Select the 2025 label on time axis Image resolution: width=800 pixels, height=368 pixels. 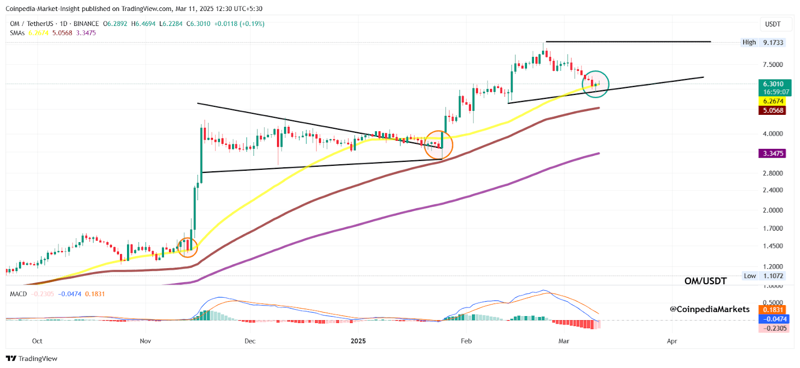click(x=358, y=341)
